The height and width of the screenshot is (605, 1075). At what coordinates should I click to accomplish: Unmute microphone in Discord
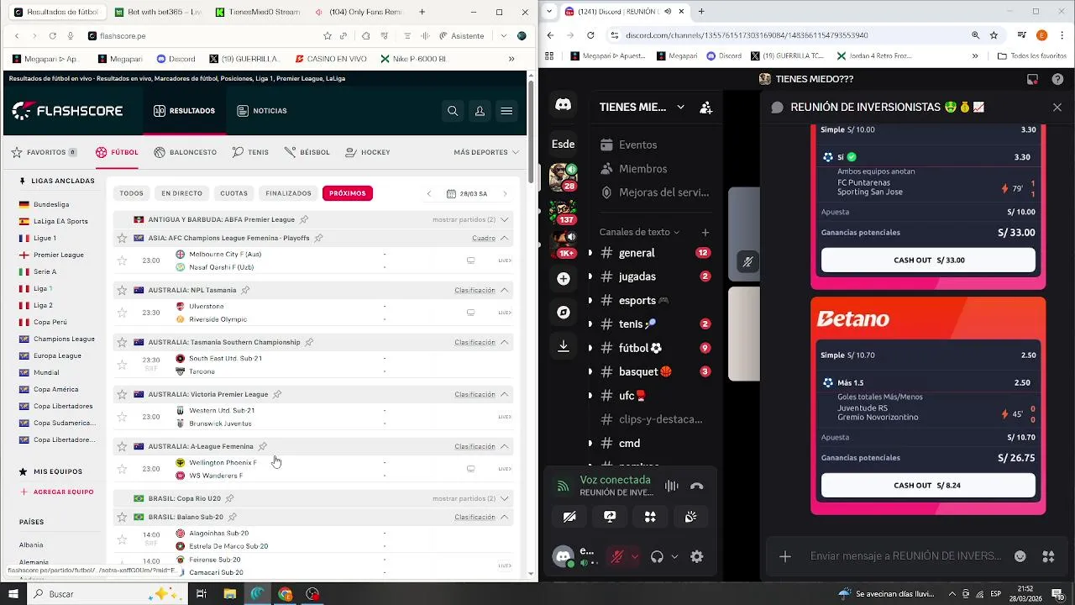click(616, 556)
